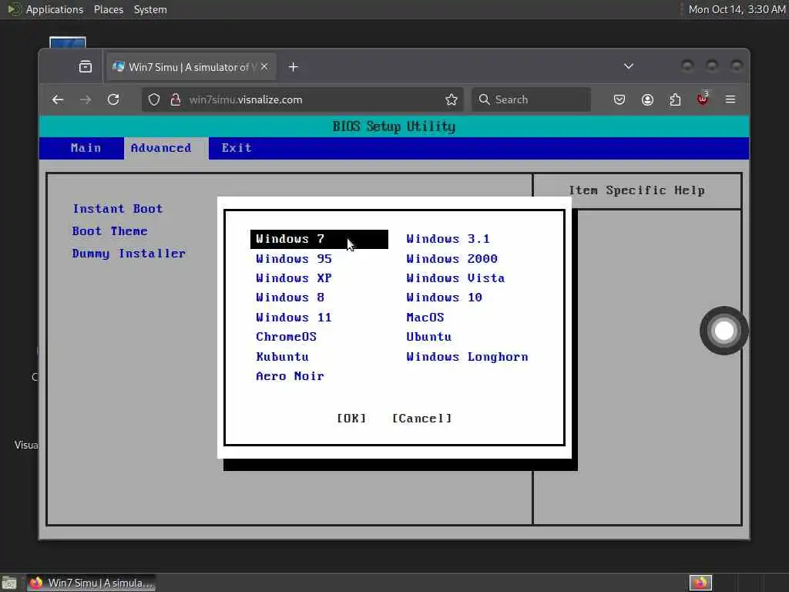The image size is (789, 592).
Task: Select the Dummy Installer option
Action: (129, 253)
